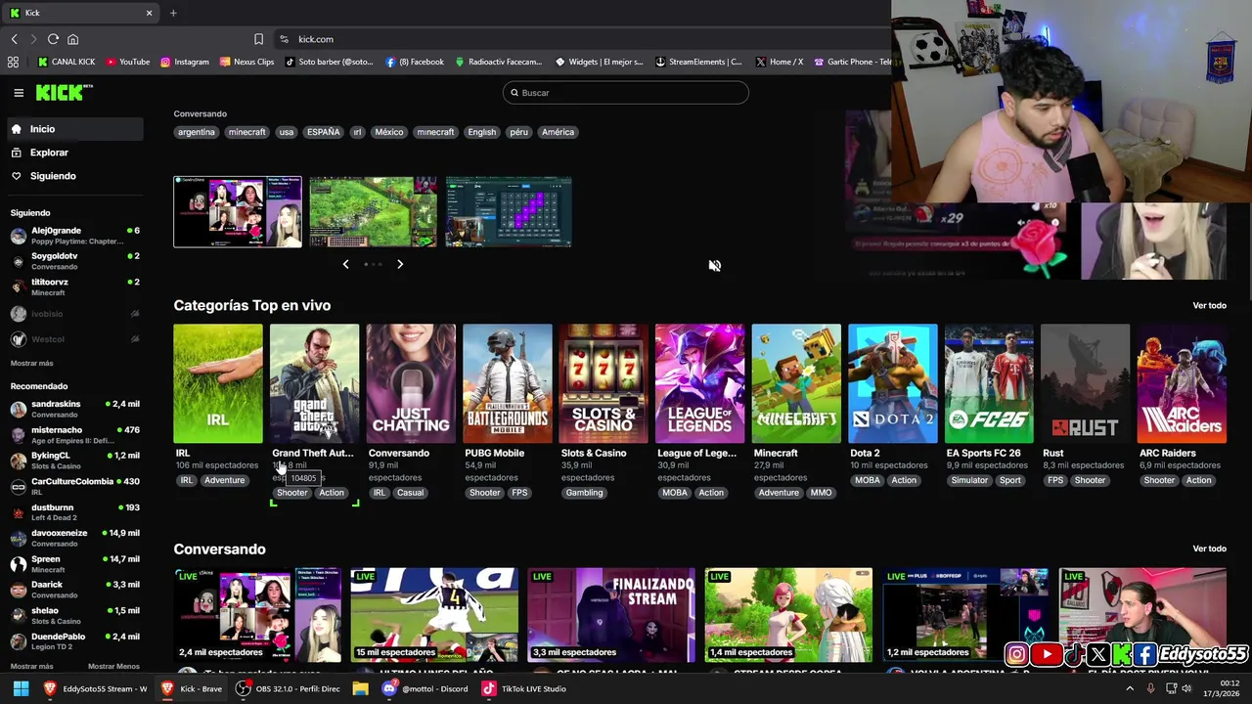Reload the page with refresh icon
Screen dimensions: 1252x704
click(53, 39)
